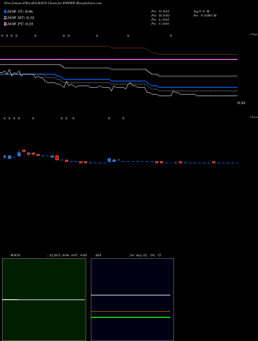The height and width of the screenshot is (341, 258).
Task: Select the 'DOW ST: 0.06' legend label
Action: 20,11
